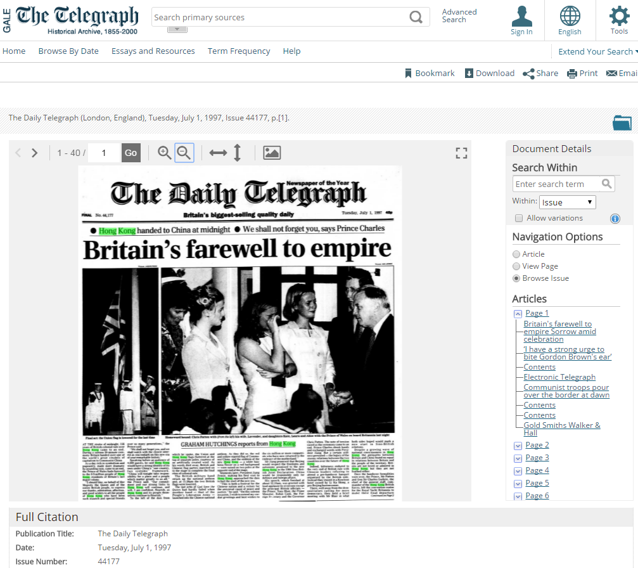Click the newspaper front page photo

(x=238, y=351)
